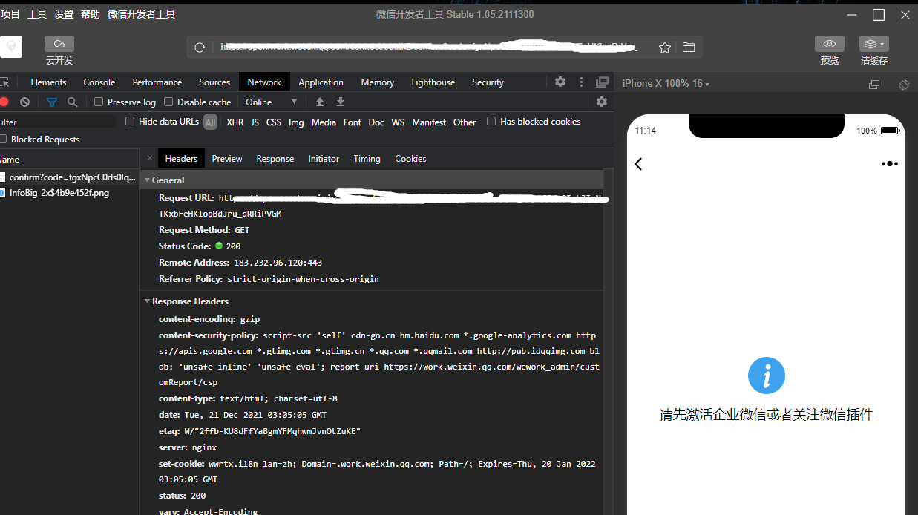Stop recording the network log
This screenshot has width=918, height=515.
coord(4,102)
